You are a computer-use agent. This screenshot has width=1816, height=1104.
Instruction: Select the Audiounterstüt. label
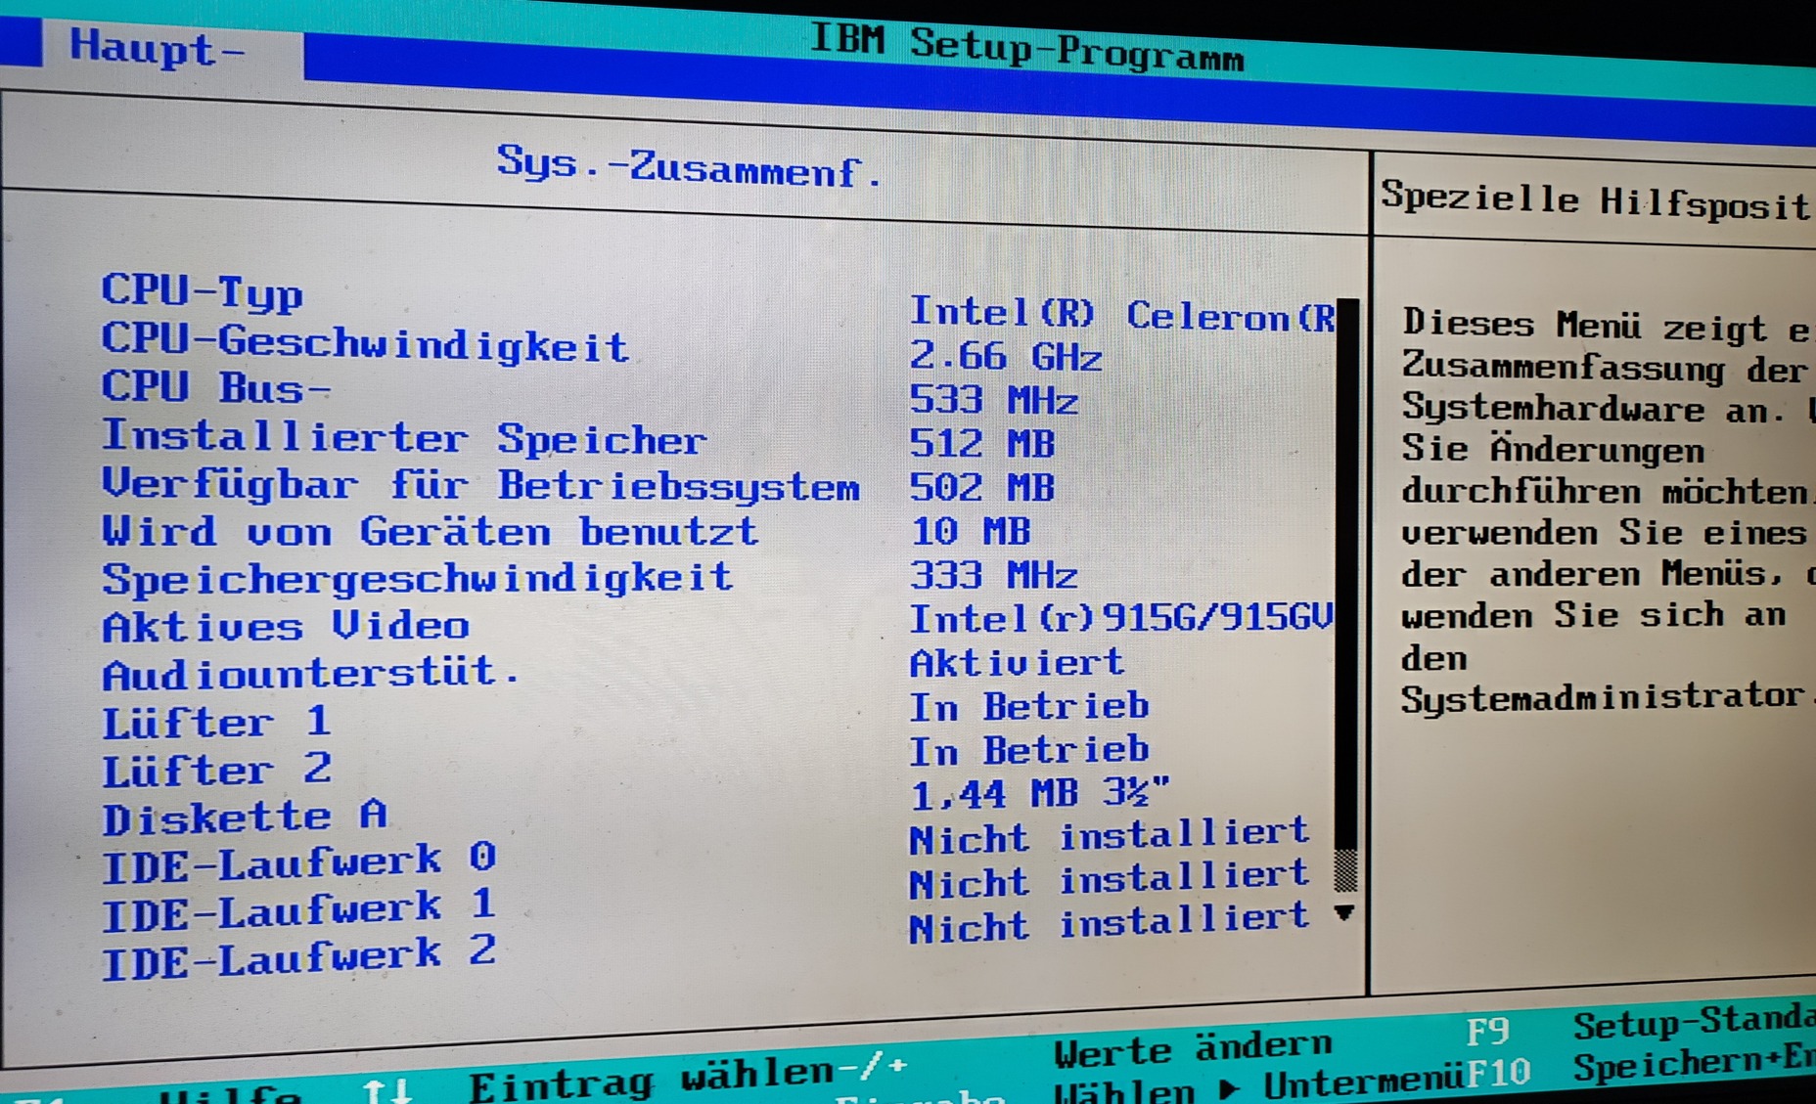[311, 673]
